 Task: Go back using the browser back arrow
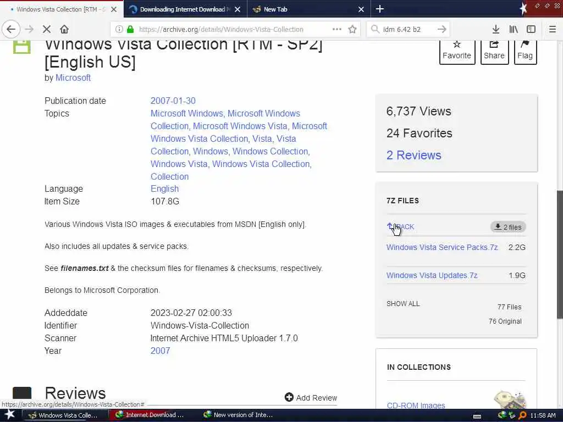click(11, 29)
